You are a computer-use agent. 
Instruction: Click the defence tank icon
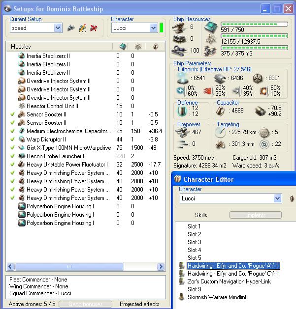182,111
